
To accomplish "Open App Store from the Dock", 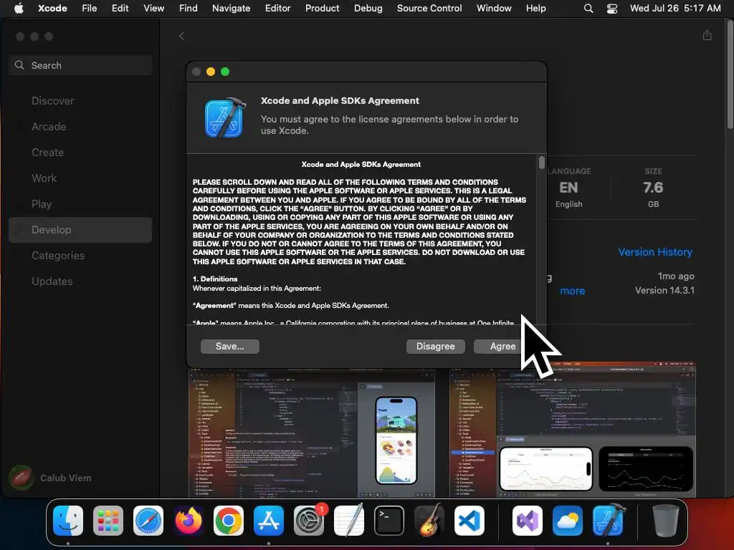I will coord(269,521).
